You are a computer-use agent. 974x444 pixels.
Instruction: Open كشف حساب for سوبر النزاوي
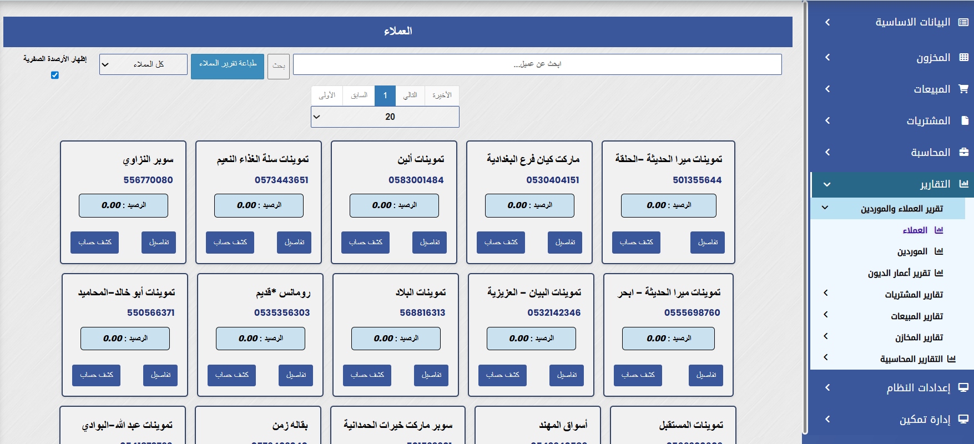coord(94,243)
